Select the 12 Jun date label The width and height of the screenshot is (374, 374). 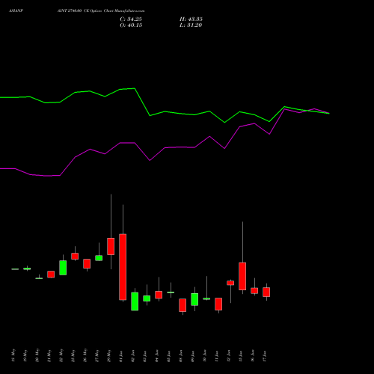click(229, 356)
